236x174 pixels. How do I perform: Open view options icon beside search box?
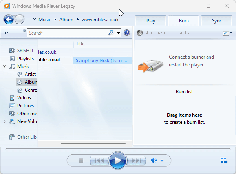24,31
